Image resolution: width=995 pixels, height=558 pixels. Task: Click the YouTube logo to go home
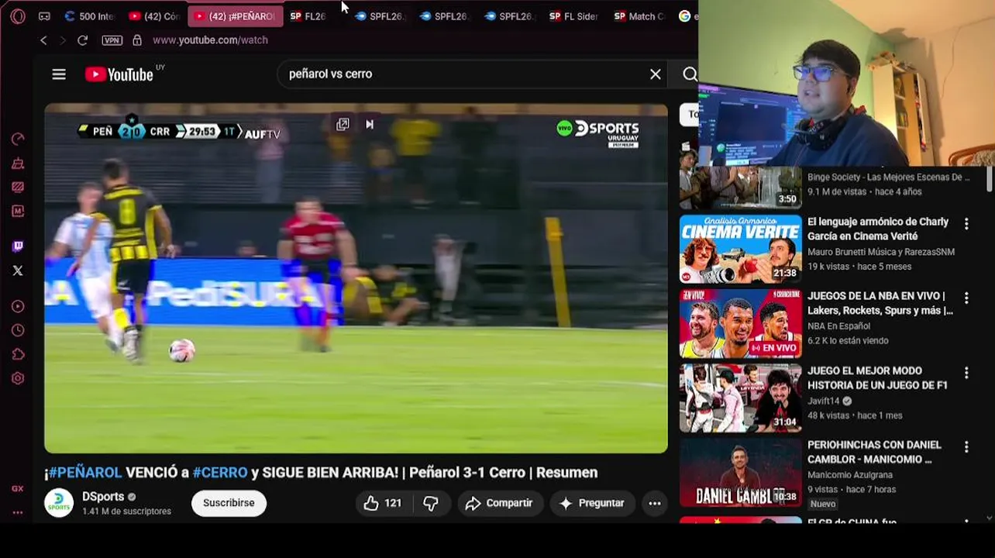[119, 74]
